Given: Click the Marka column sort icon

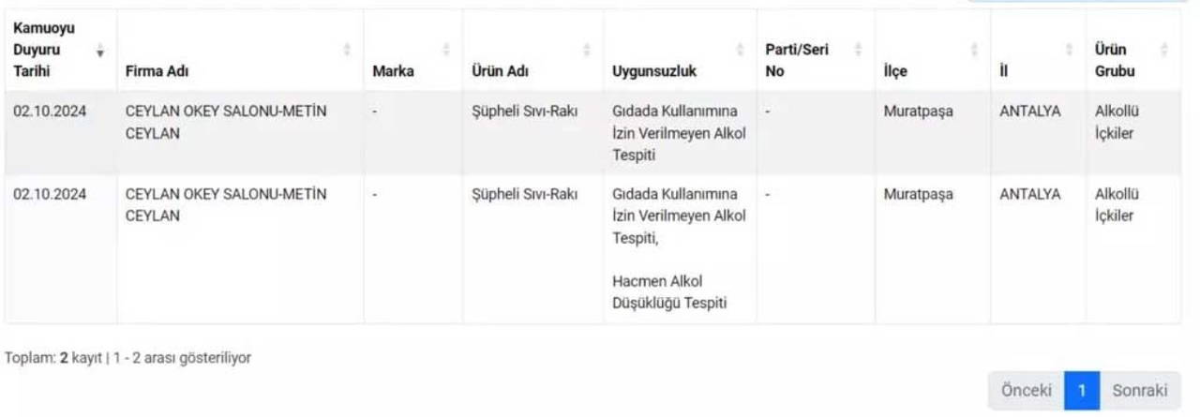Looking at the screenshot, I should point(446,50).
